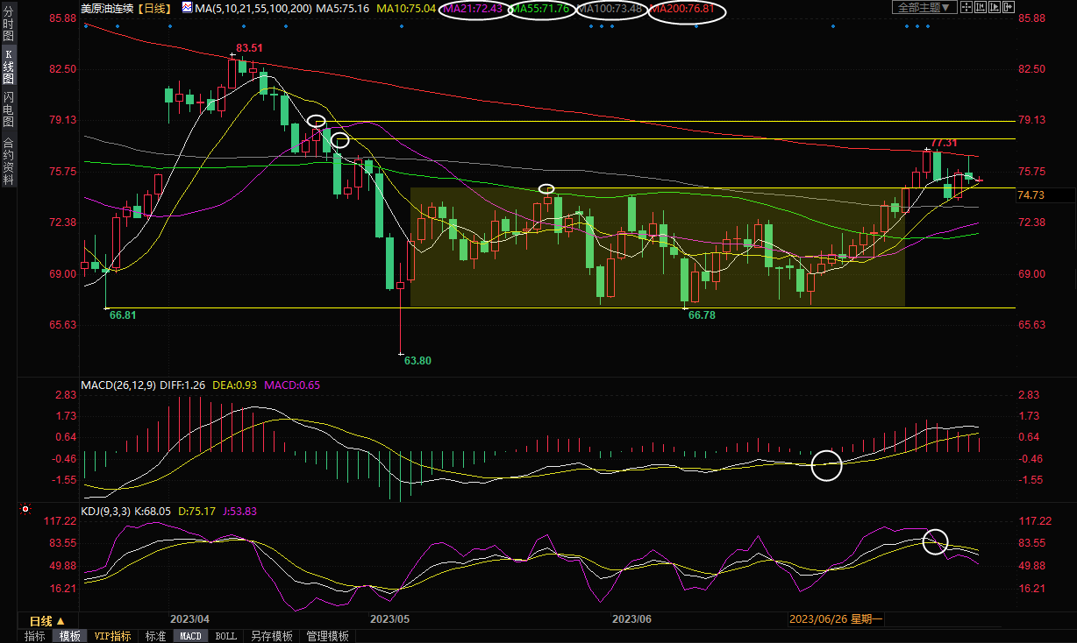Open the VIP指标 tab
The height and width of the screenshot is (643, 1077).
pos(113,636)
